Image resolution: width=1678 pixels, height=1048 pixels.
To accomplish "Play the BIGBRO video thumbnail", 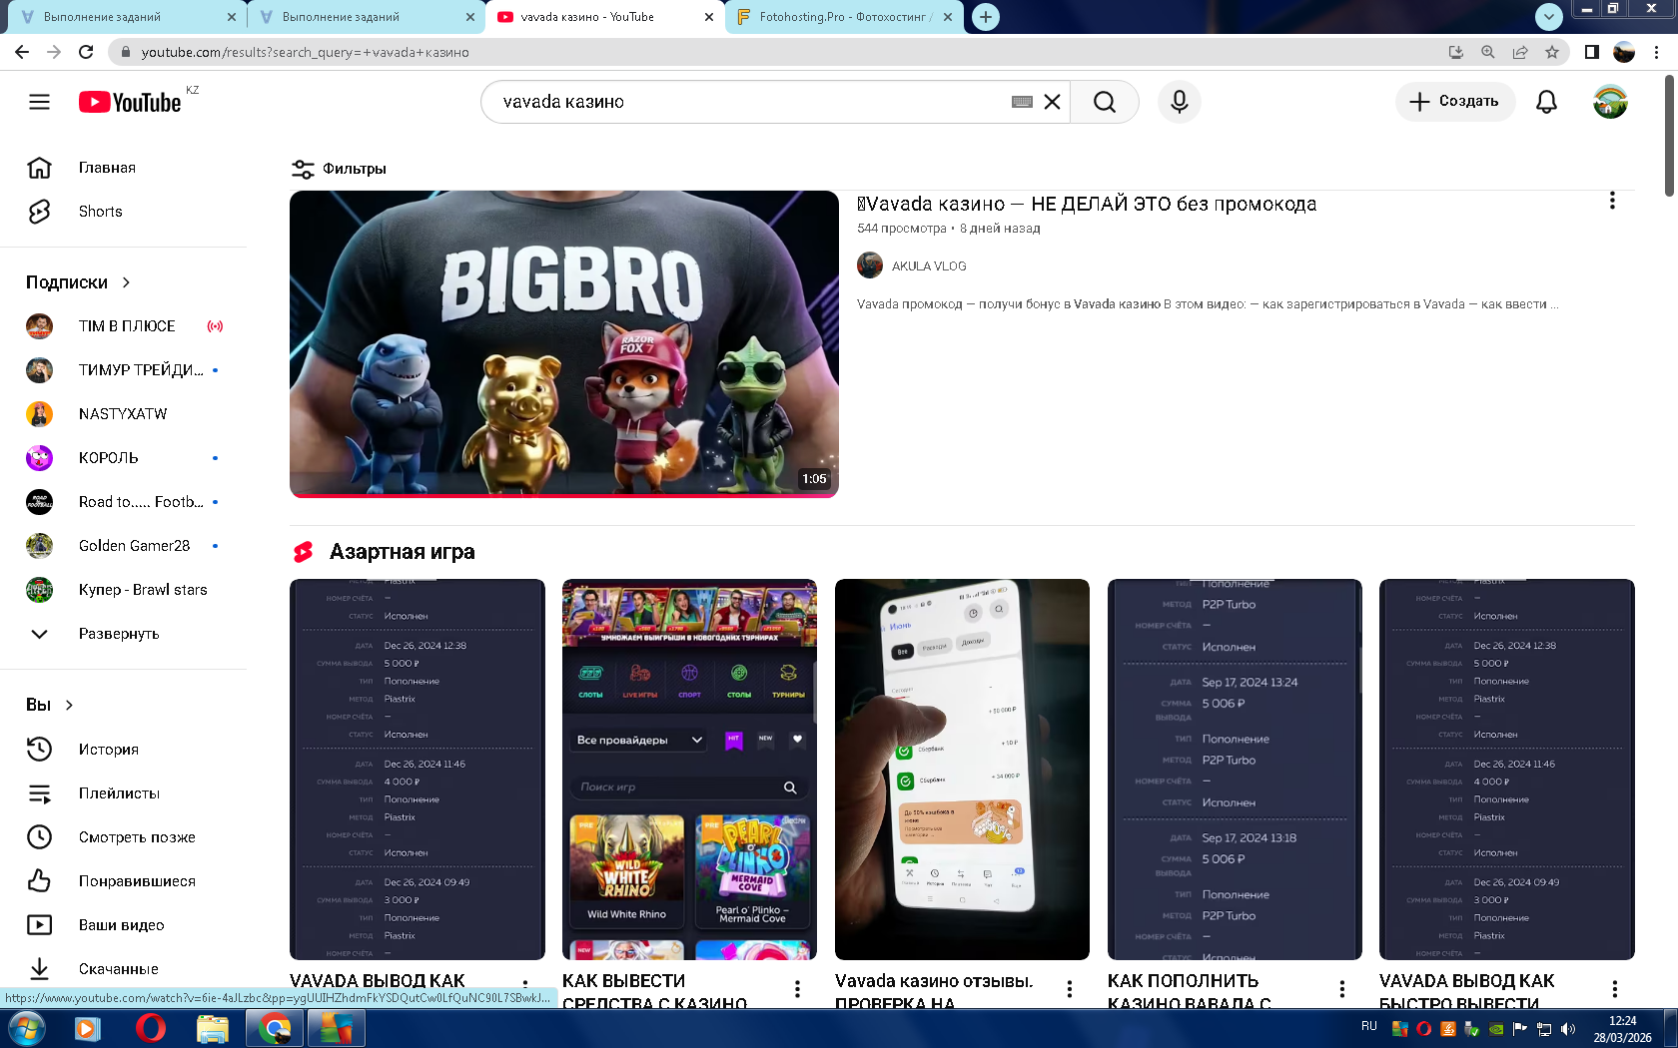I will (x=564, y=344).
